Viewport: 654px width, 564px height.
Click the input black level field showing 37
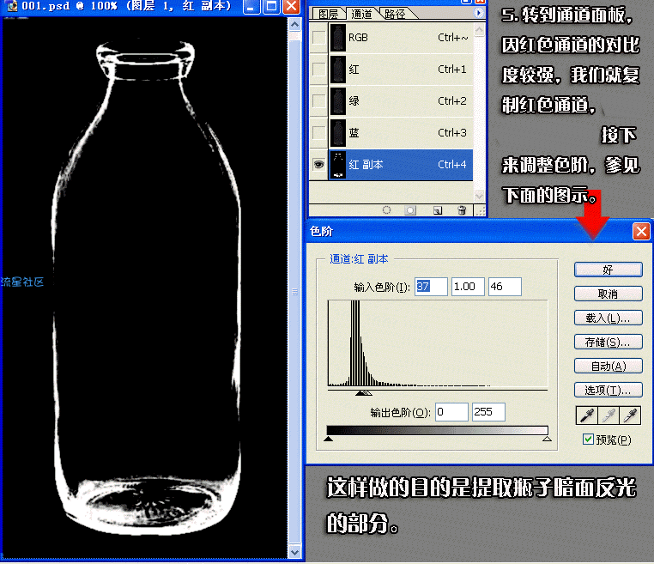pos(431,287)
